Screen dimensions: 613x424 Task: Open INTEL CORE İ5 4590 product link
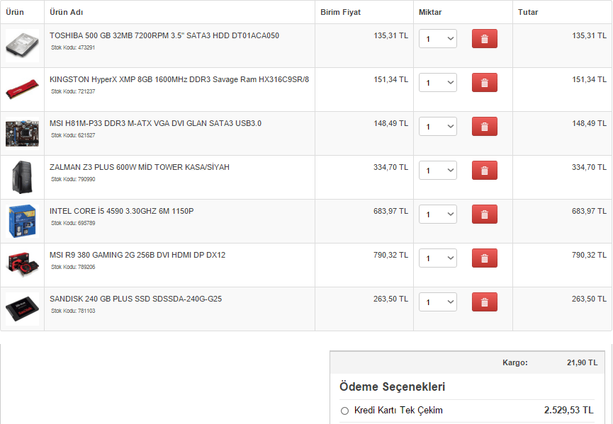click(122, 211)
